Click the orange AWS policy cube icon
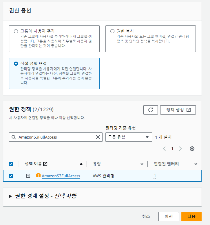The image size is (210, 225). pyautogui.click(x=38, y=175)
